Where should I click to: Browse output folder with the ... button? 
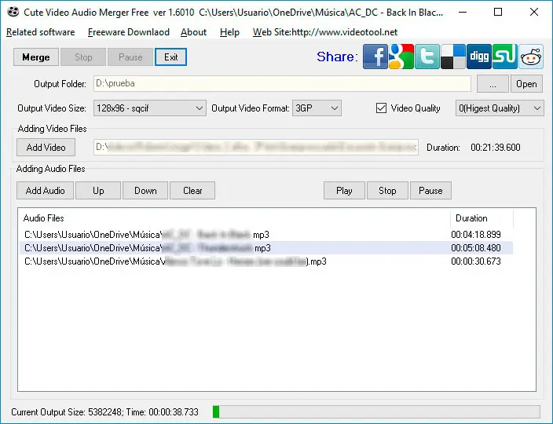point(493,84)
